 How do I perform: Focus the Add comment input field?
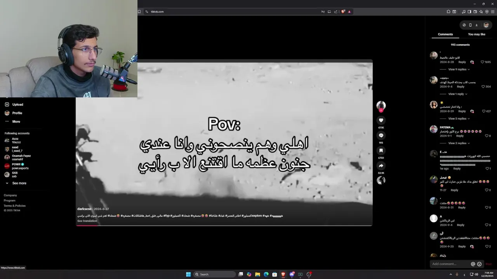point(450,264)
